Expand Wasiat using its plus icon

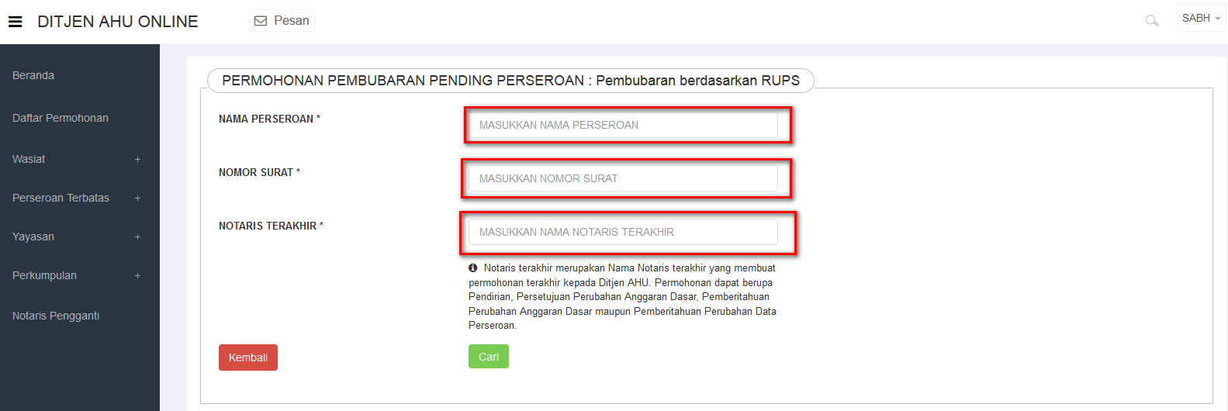(137, 160)
